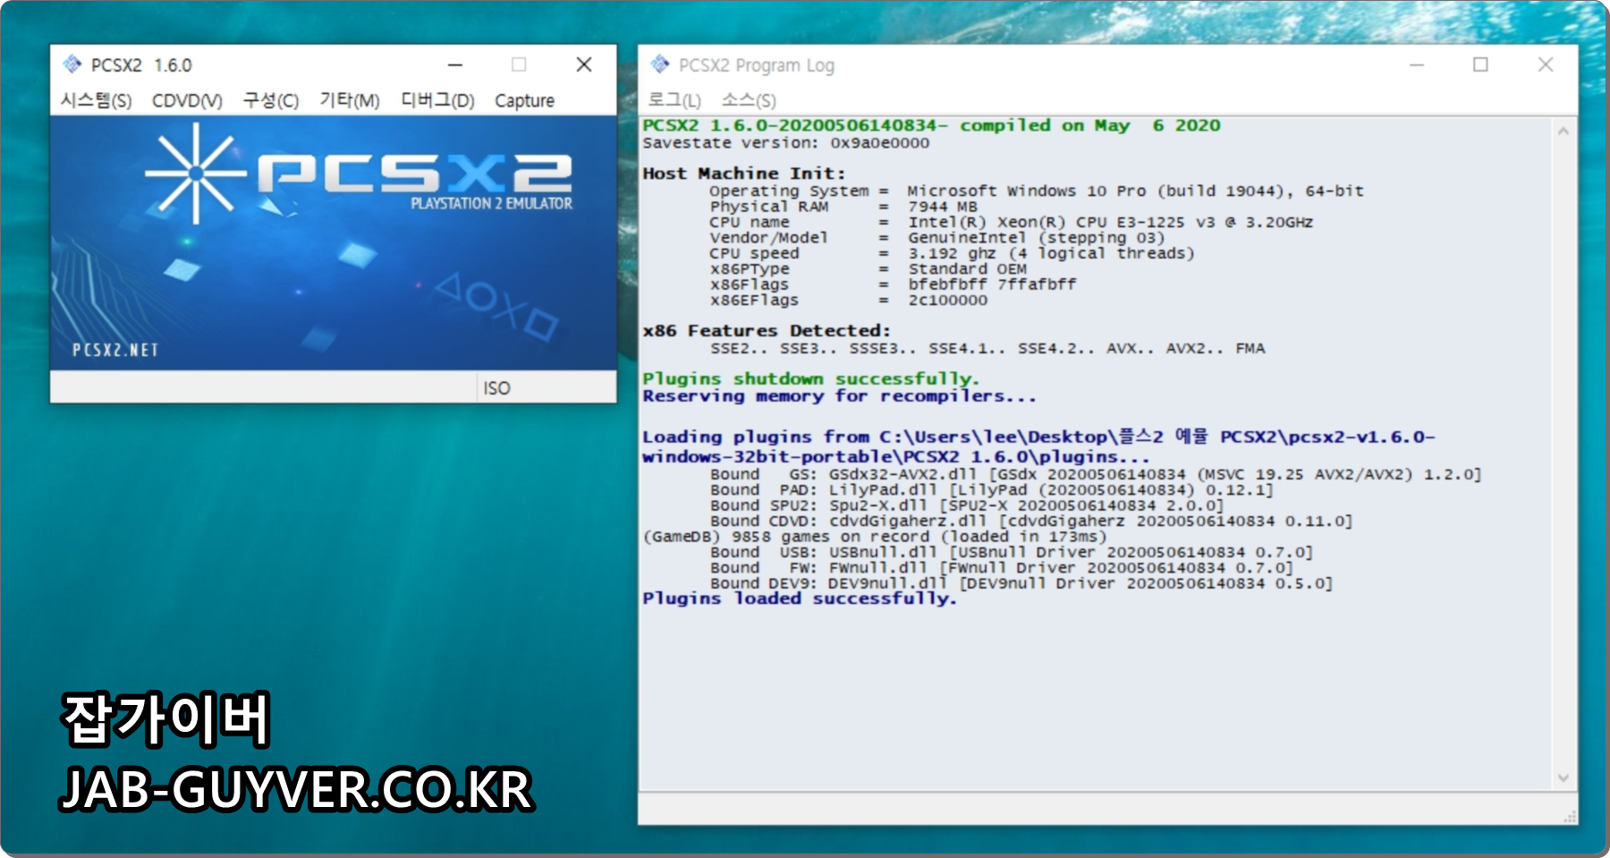Click the PCSX2 logo splash image
Viewport: 1610px width, 858px height.
point(334,242)
